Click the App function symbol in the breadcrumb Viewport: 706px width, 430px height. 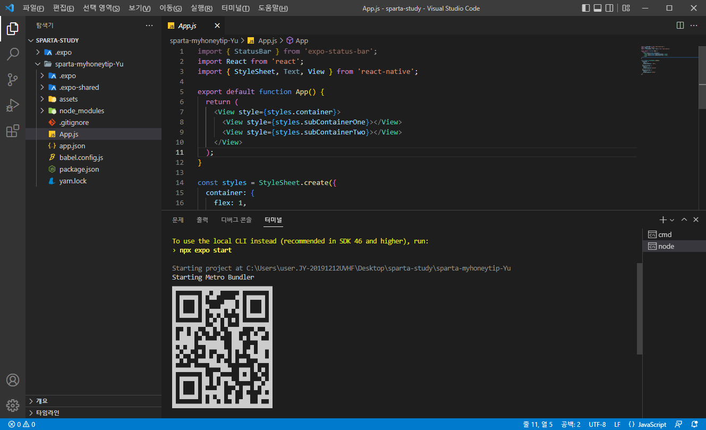pos(297,40)
